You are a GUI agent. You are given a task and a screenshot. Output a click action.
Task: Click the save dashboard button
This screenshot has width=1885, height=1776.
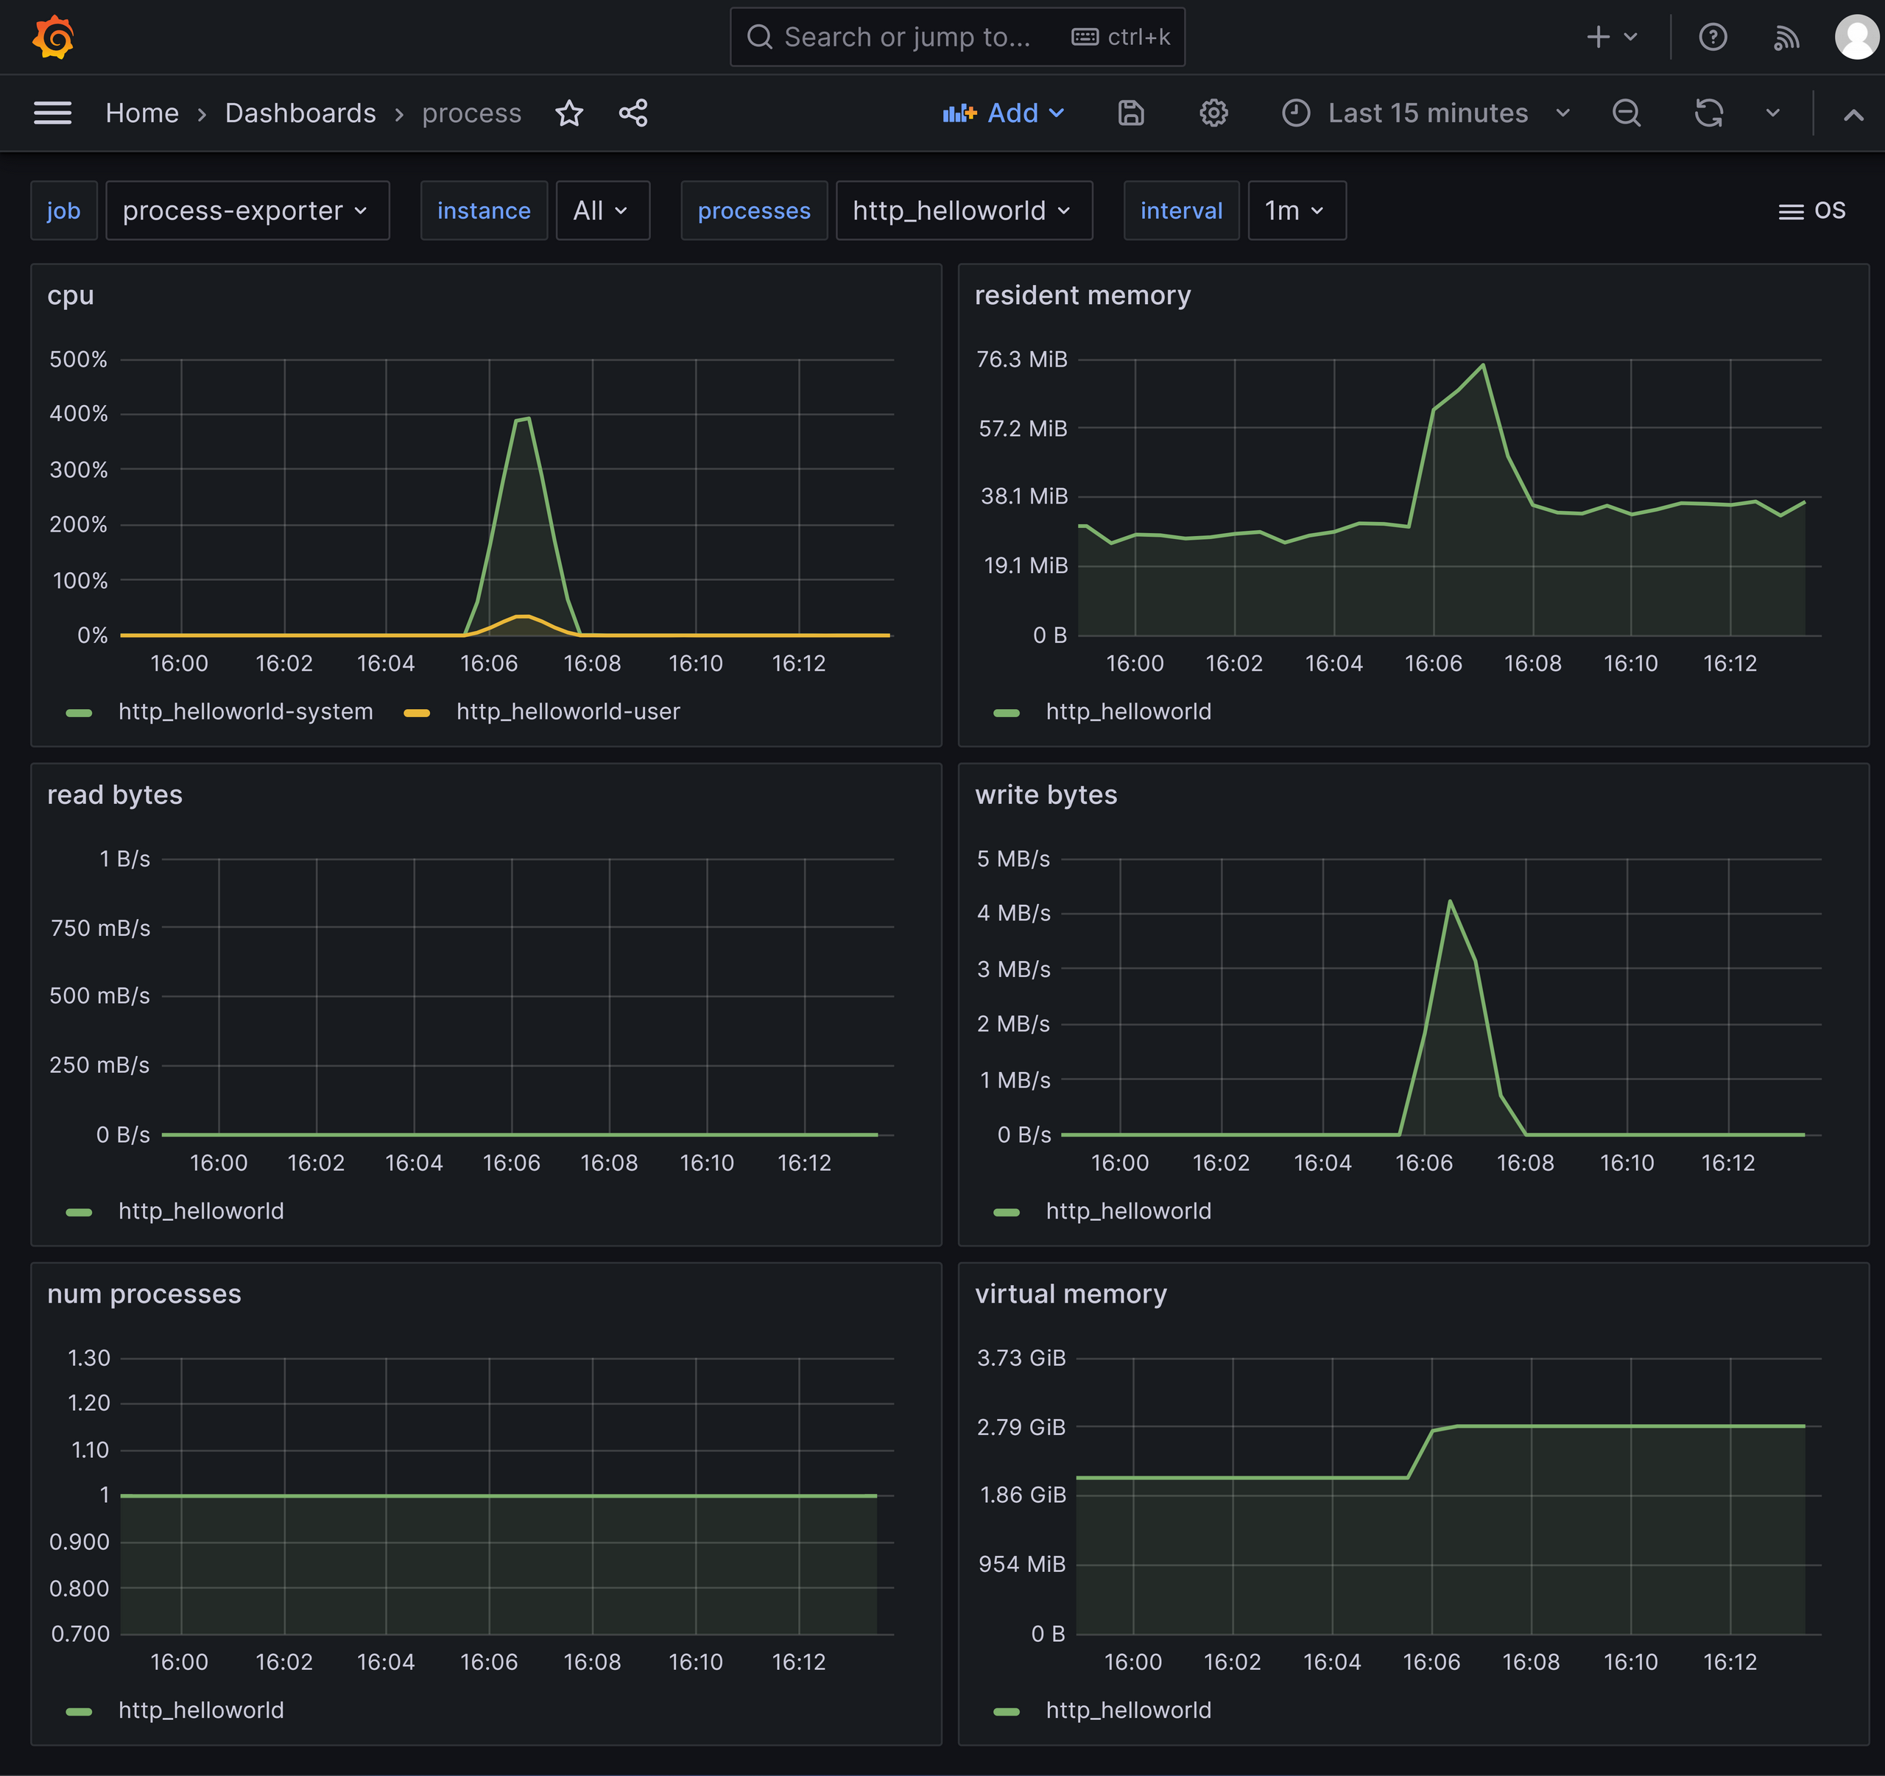[x=1132, y=112]
